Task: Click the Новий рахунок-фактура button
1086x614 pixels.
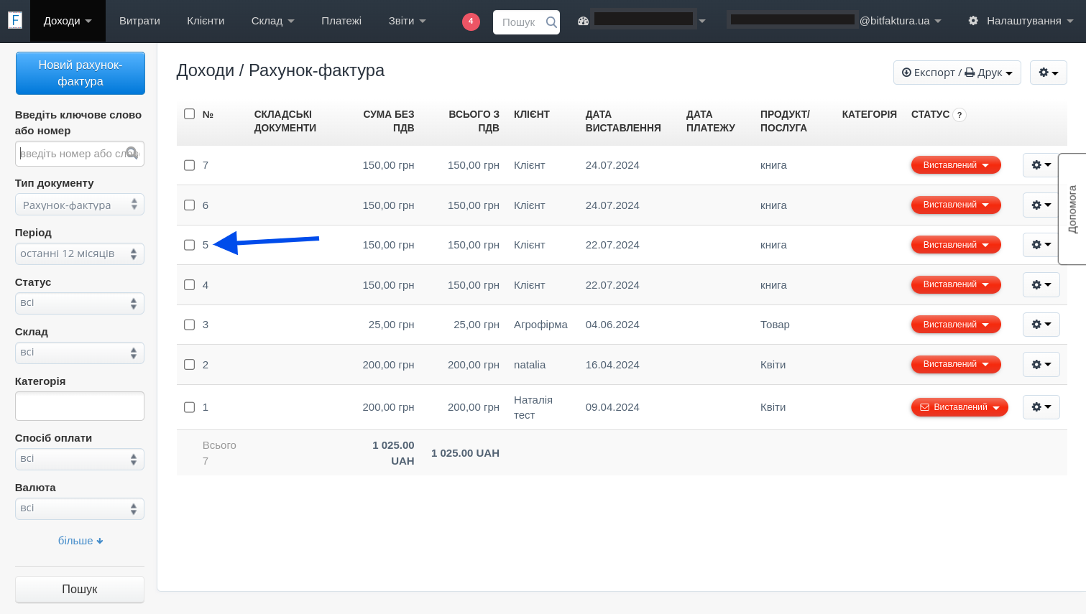Action: point(80,73)
